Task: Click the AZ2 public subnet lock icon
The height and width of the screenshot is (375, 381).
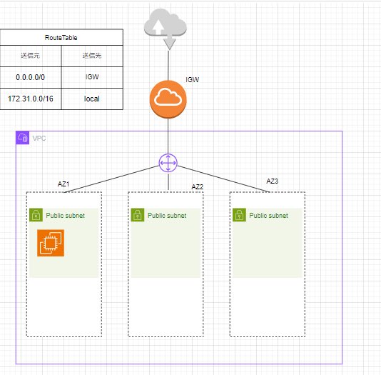Action: pyautogui.click(x=138, y=215)
